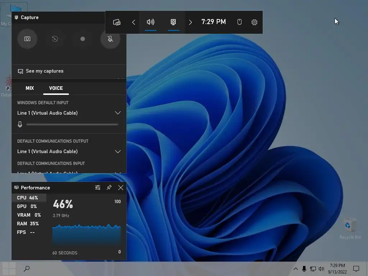368x276 pixels.
Task: Show hidden tray icons chevron
Action: click(x=296, y=269)
